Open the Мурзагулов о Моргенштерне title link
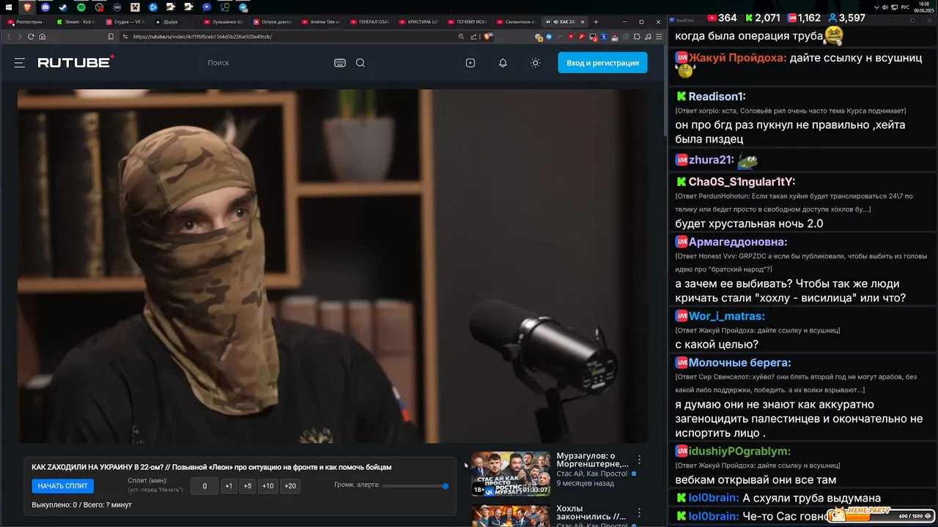The image size is (938, 527). coord(592,460)
